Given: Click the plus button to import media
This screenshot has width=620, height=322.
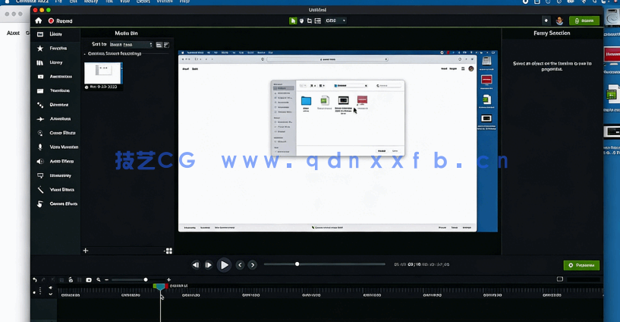Looking at the screenshot, I should (85, 251).
